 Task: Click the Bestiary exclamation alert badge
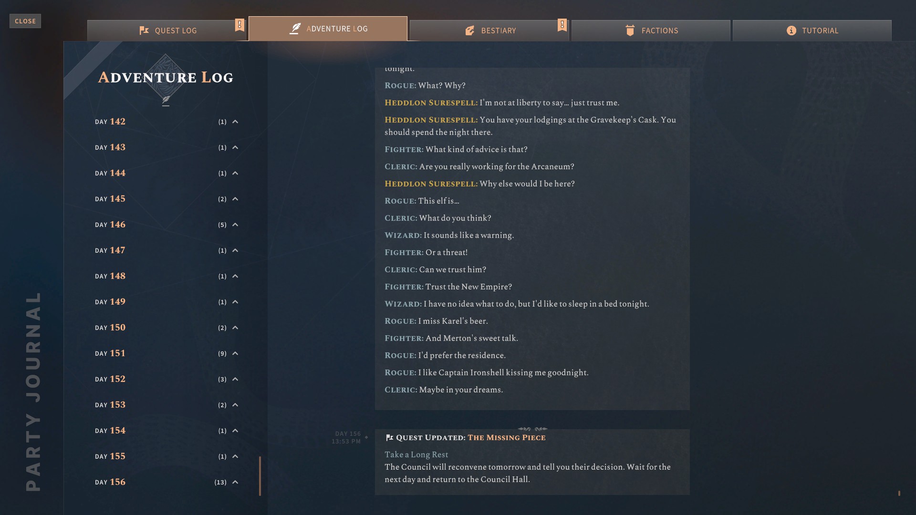point(562,25)
